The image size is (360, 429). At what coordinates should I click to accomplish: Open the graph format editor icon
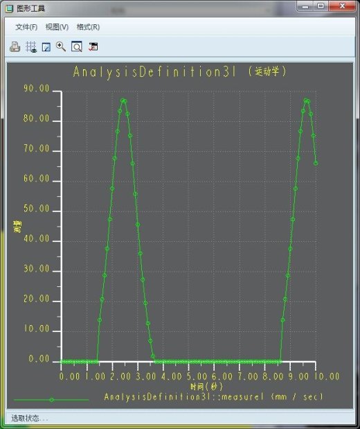tap(46, 47)
